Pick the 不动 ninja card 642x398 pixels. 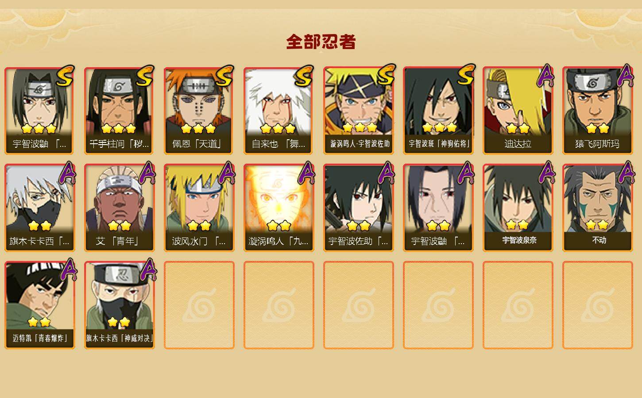pyautogui.click(x=597, y=208)
